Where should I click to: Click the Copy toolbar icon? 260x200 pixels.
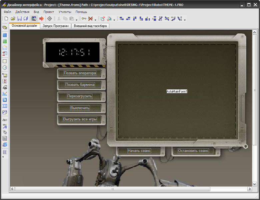(x=65, y=19)
